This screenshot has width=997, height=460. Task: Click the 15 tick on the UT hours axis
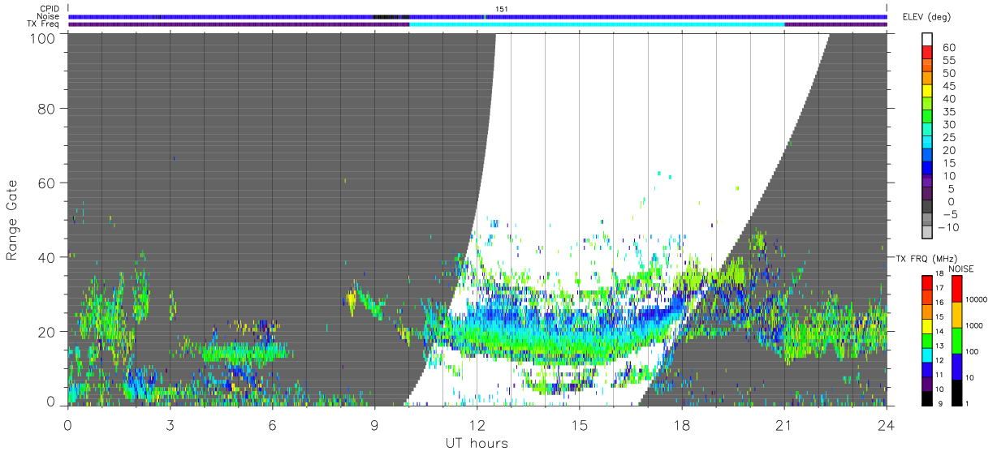tap(579, 424)
